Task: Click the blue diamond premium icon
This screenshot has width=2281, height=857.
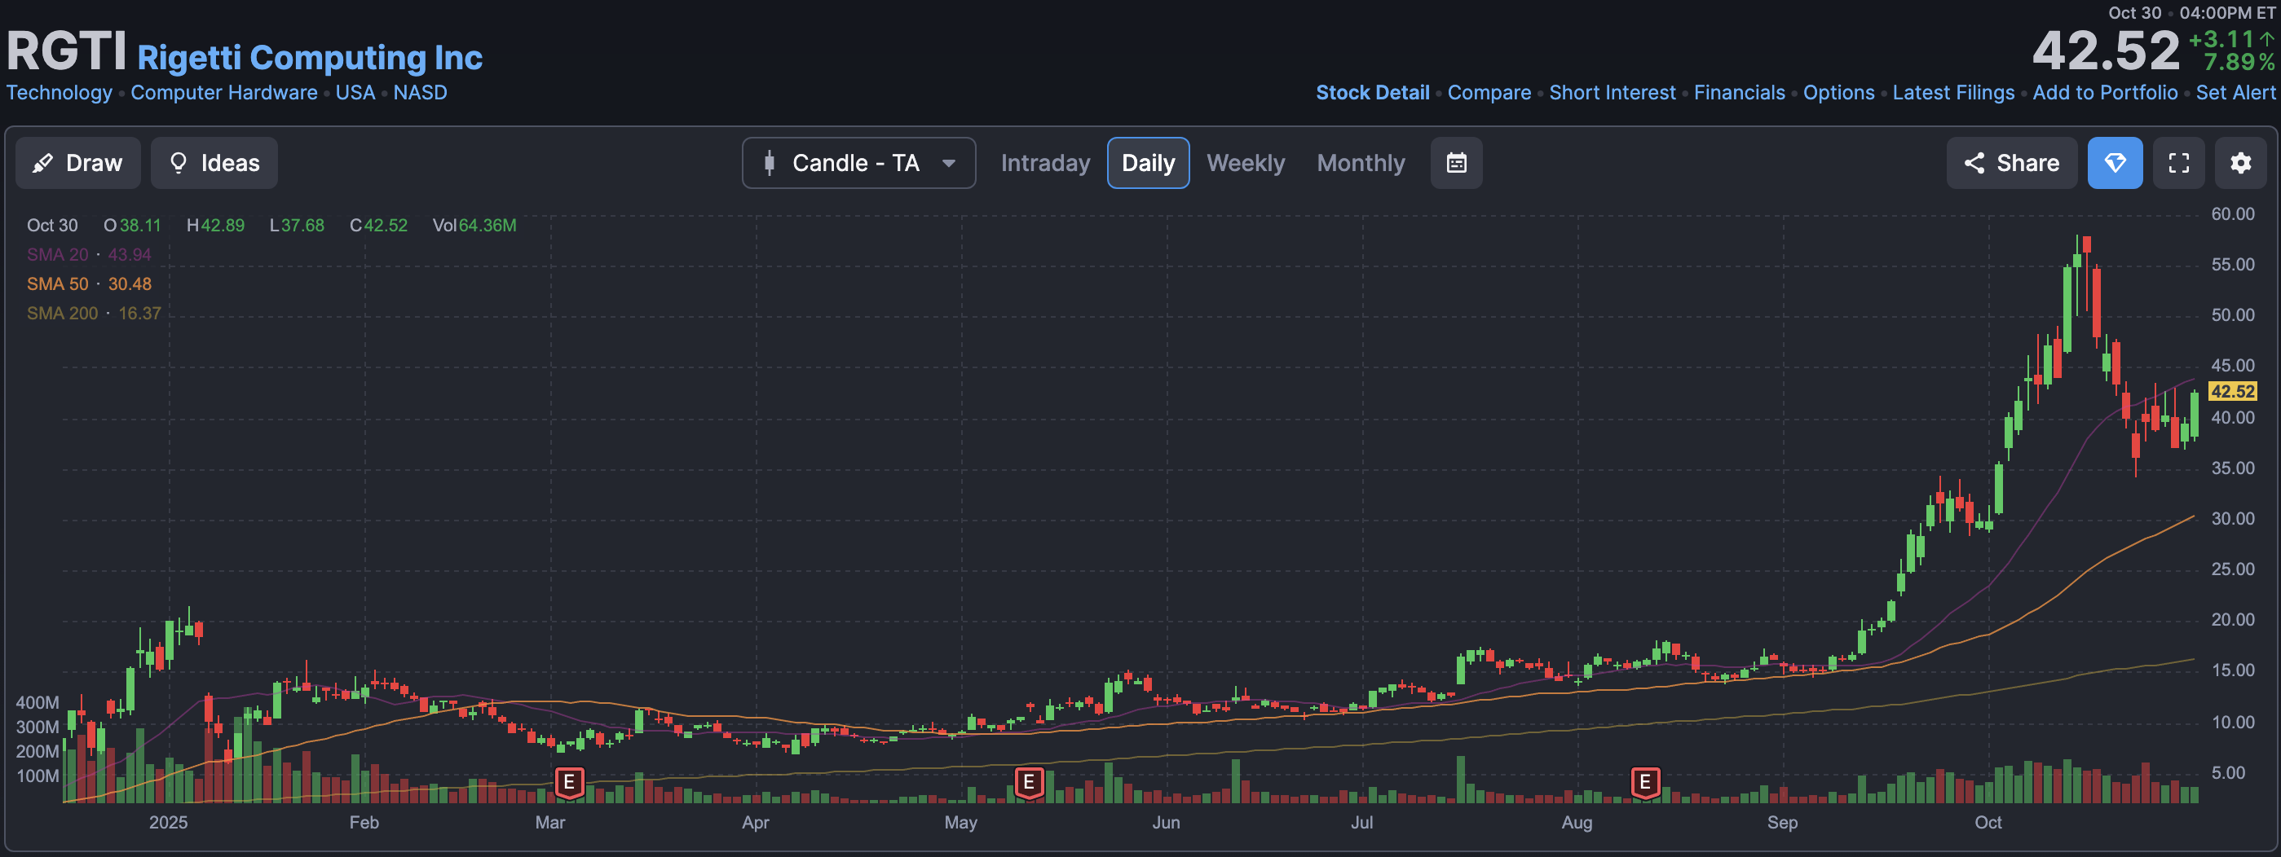Action: [2115, 163]
